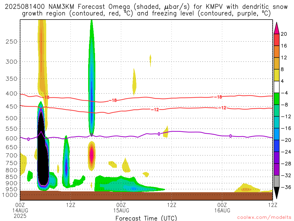This screenshot has height=221, width=294.
Task: Click the 650 pressure level label
Action: pos(11,147)
